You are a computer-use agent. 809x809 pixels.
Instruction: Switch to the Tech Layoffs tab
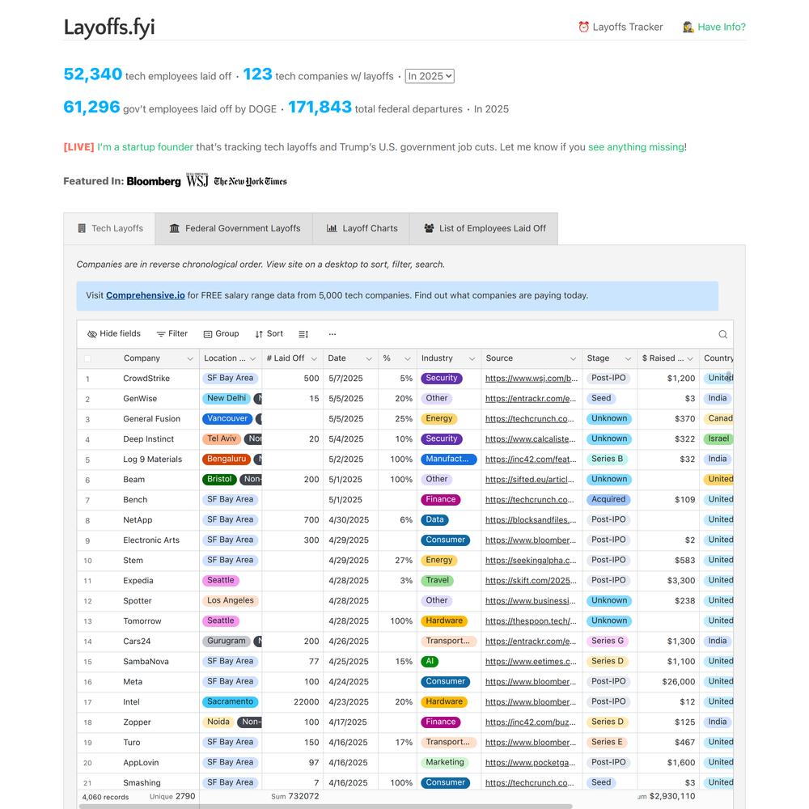point(109,229)
